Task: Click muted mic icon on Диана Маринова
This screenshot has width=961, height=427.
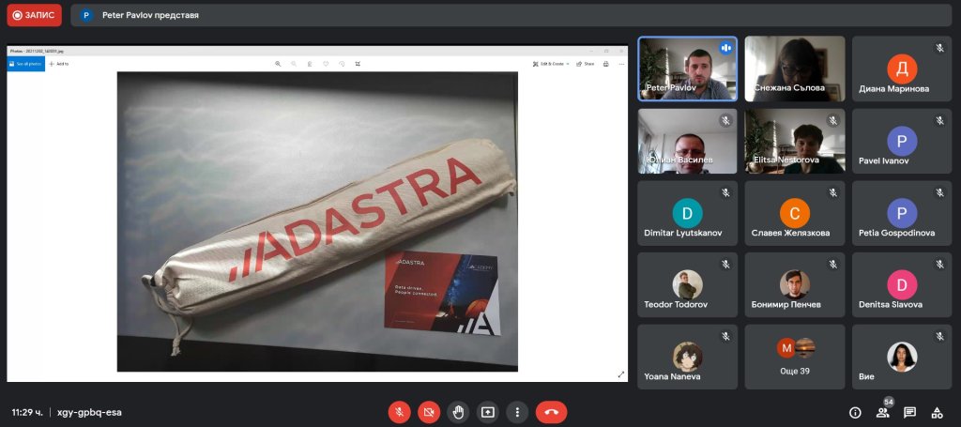Action: click(940, 48)
